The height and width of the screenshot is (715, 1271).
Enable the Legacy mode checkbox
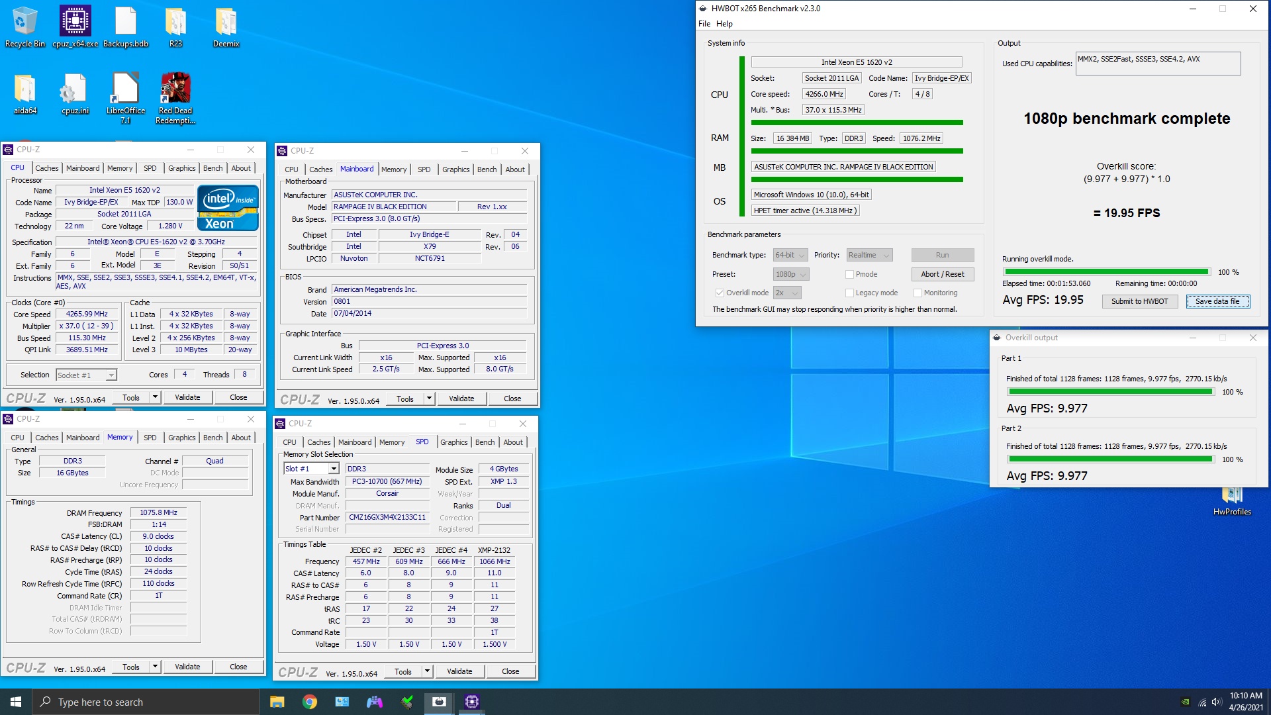tap(849, 293)
